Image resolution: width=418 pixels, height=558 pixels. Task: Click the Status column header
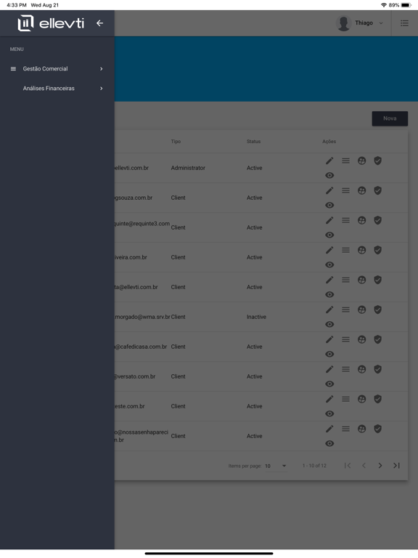[x=253, y=142]
